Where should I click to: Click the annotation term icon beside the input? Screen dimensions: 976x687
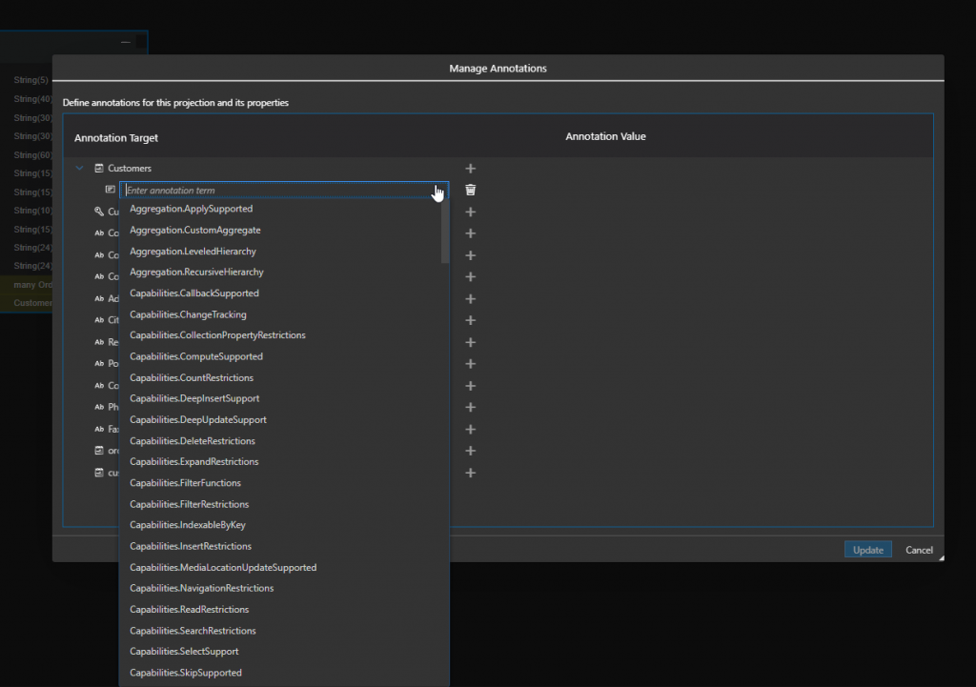point(111,190)
